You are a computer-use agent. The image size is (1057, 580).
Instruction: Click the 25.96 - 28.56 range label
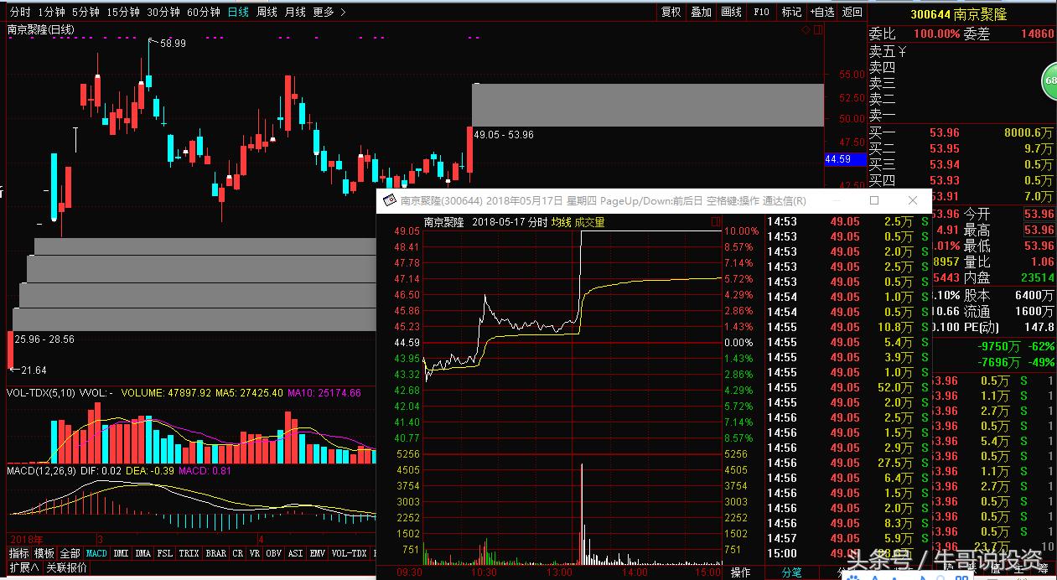[x=44, y=339]
